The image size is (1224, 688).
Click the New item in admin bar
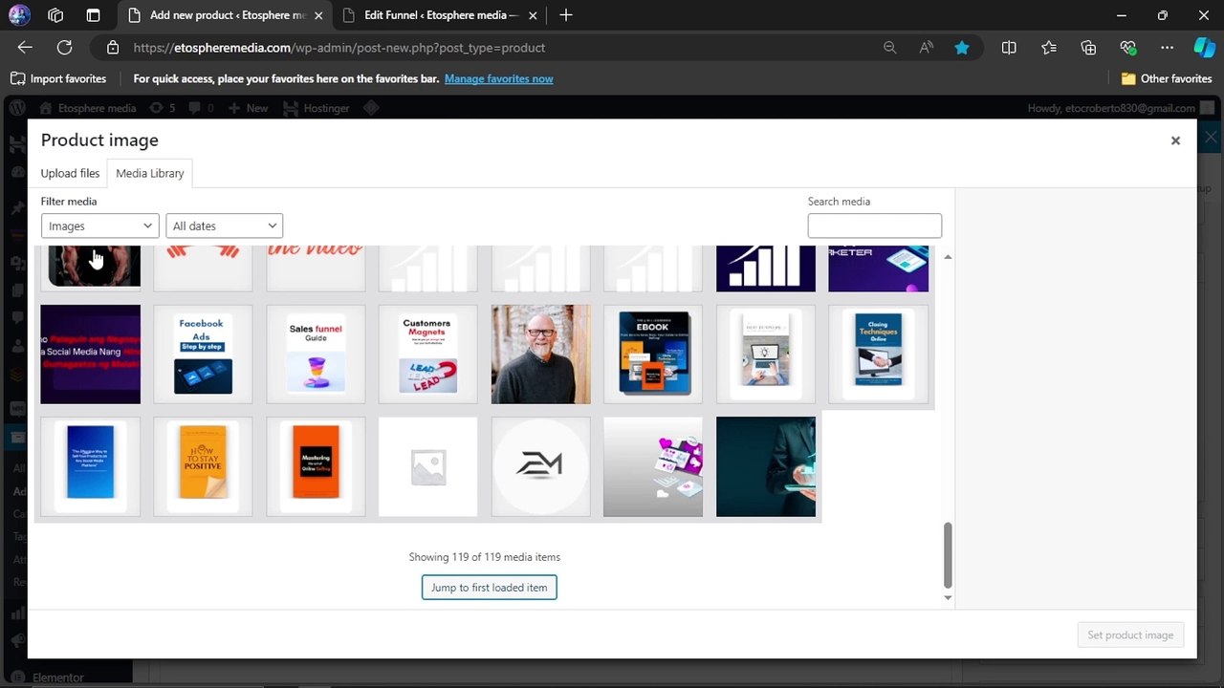pos(248,108)
